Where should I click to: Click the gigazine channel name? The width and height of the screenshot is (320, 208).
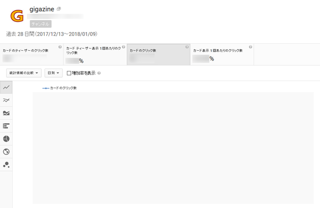(x=42, y=9)
